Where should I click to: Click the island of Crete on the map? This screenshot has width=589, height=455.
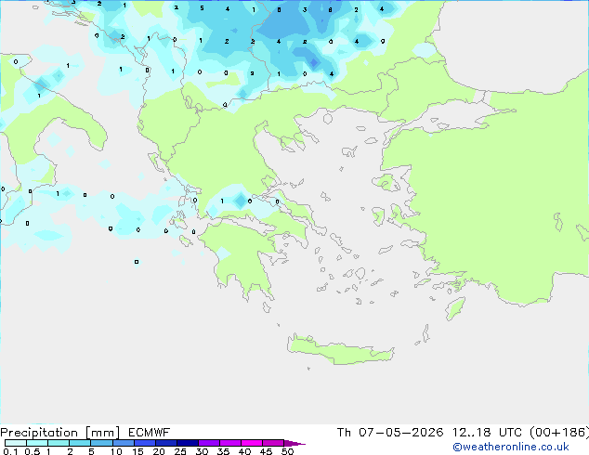(340, 351)
